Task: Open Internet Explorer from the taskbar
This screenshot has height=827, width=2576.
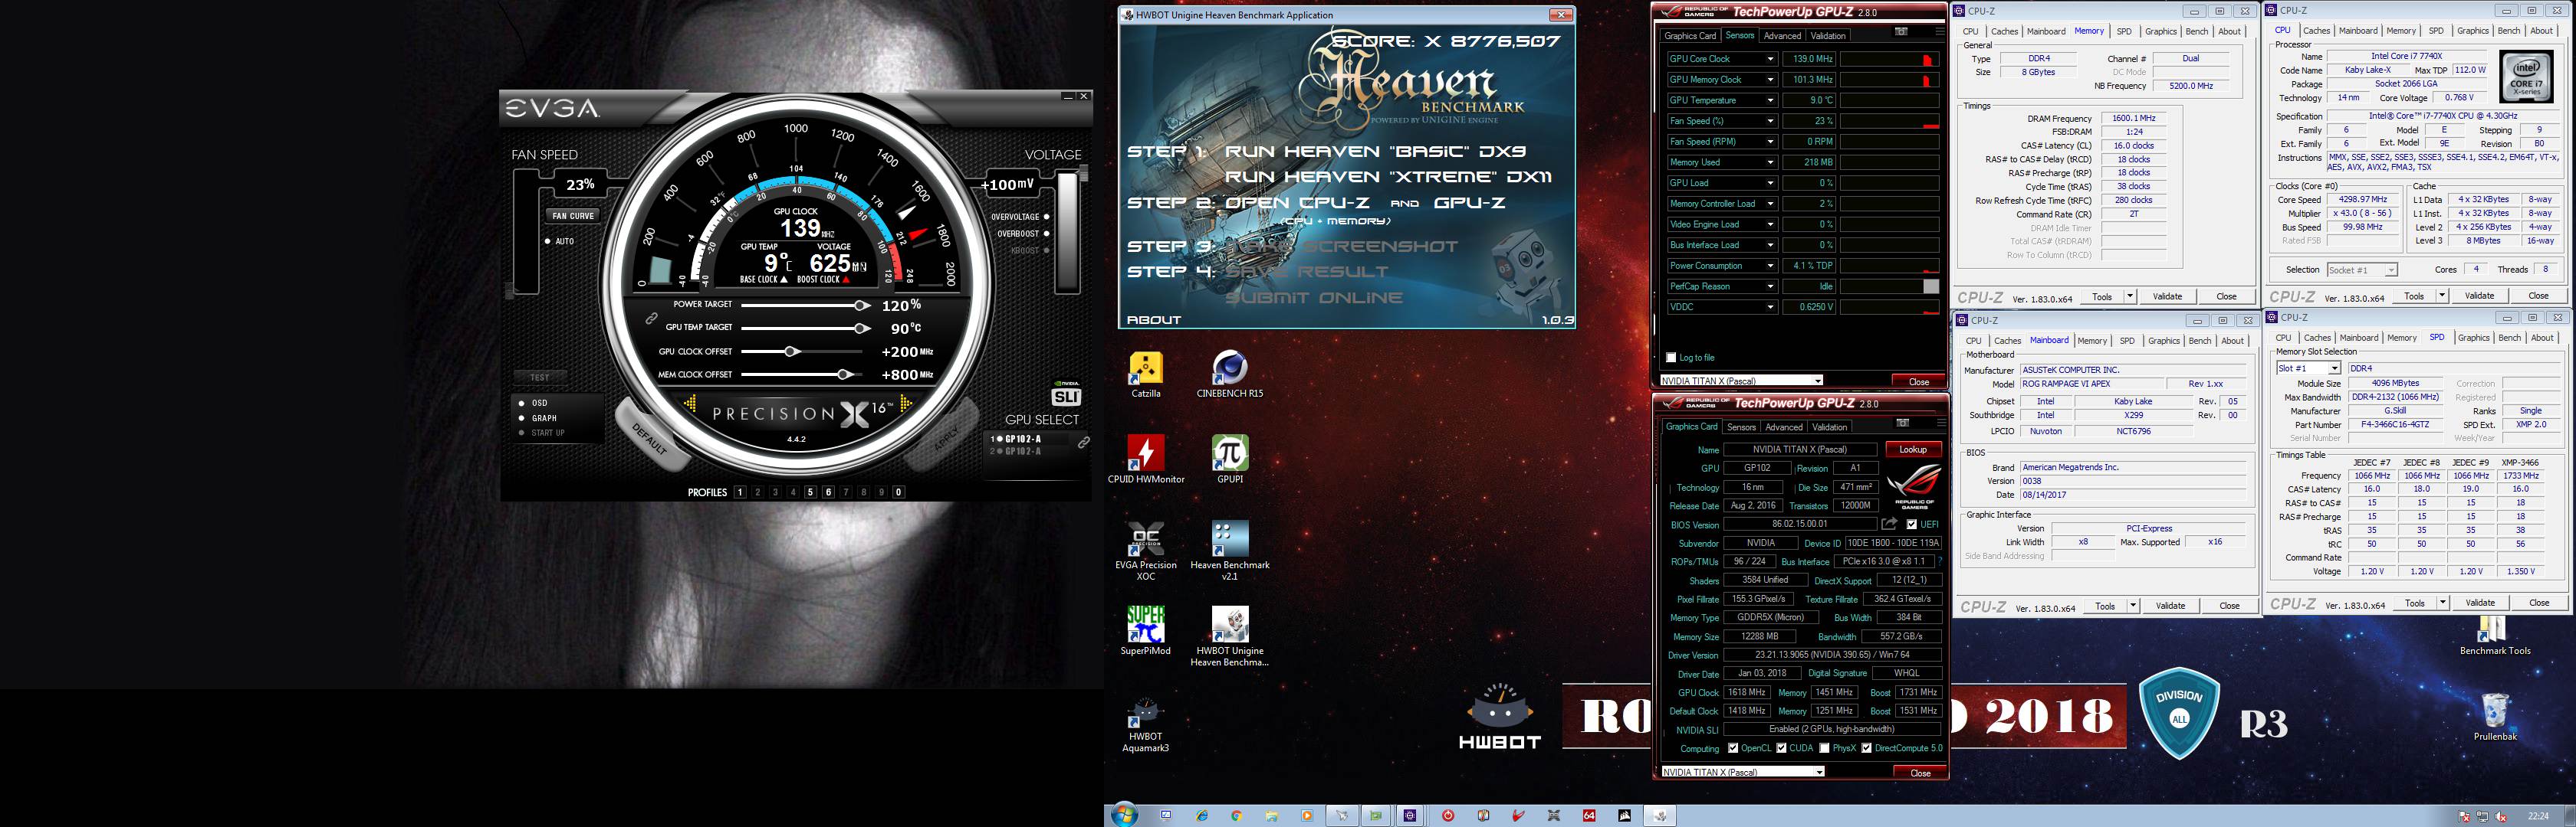Action: (x=1201, y=815)
